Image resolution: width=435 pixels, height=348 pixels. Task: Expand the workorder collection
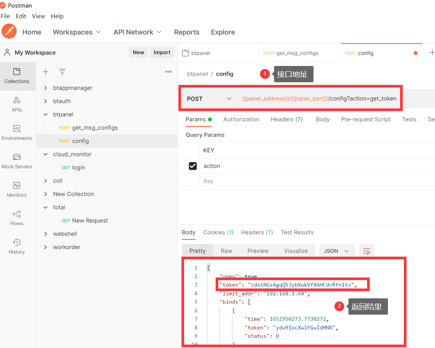46,247
